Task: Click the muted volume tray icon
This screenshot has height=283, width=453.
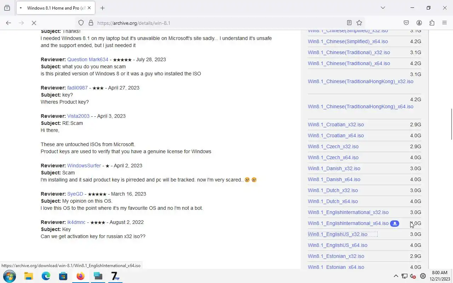Action: tap(413, 276)
